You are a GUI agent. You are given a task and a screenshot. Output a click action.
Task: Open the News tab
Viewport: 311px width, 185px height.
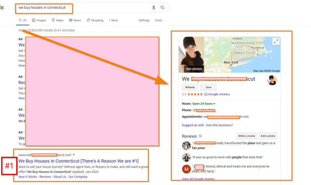pos(75,20)
